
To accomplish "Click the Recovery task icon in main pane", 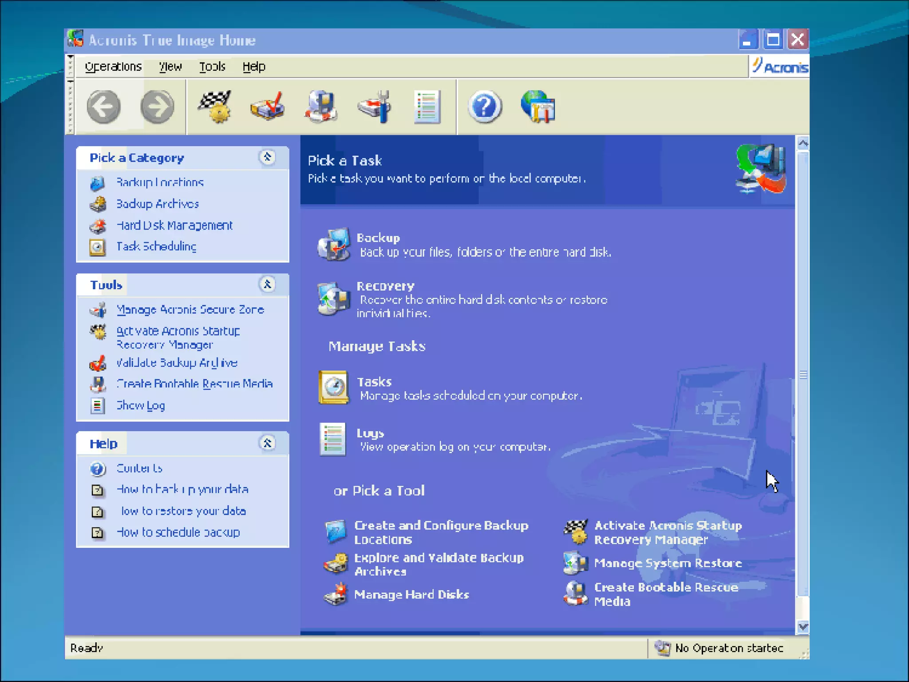I will point(334,298).
